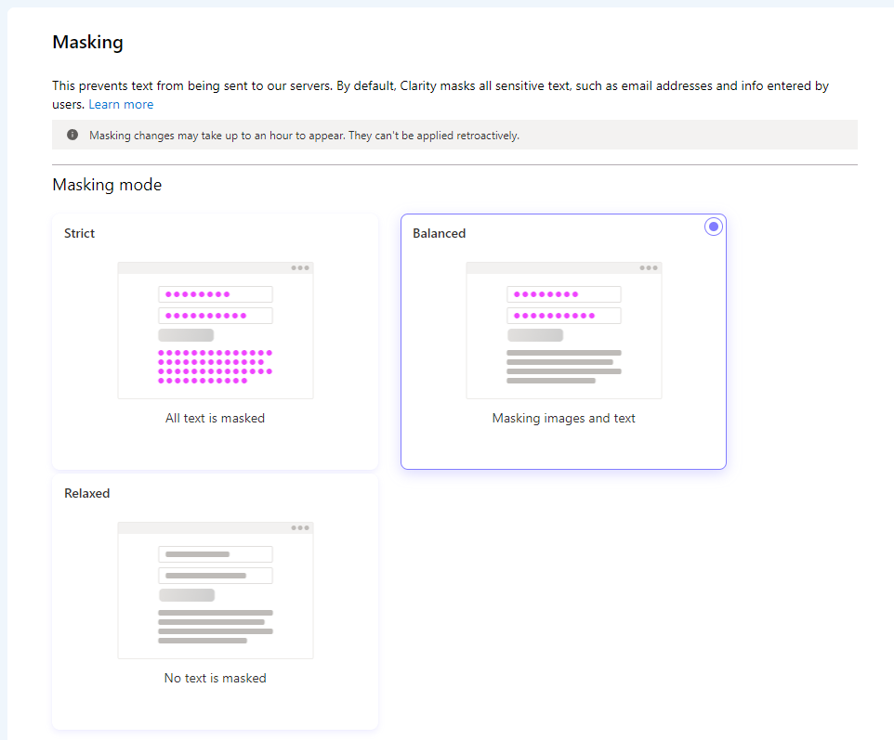Choose the Relaxed masking mode card
The width and height of the screenshot is (894, 740).
215,602
